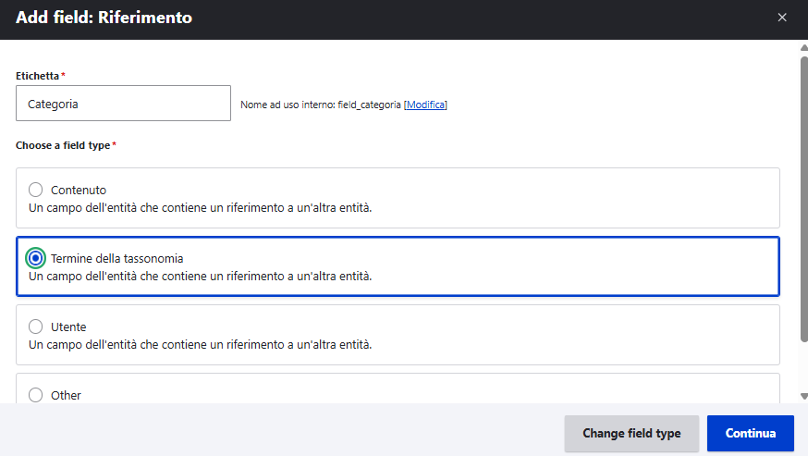Click the Etichetta field label
This screenshot has width=808, height=456.
[37, 75]
